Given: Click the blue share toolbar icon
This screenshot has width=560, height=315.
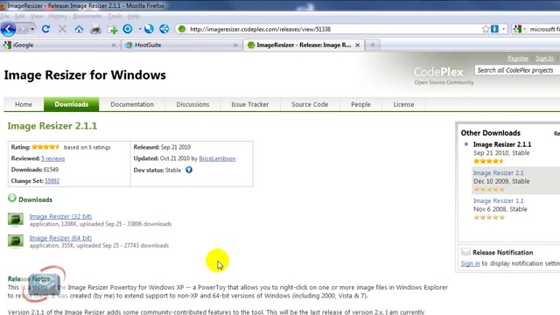Looking at the screenshot, I should (164, 29).
